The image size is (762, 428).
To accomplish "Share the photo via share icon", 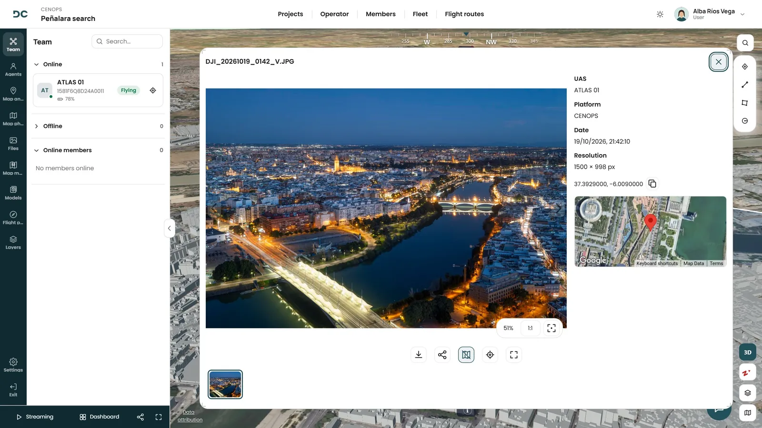I will [442, 355].
